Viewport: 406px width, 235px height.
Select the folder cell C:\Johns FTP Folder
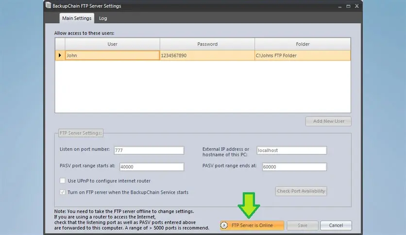[303, 55]
